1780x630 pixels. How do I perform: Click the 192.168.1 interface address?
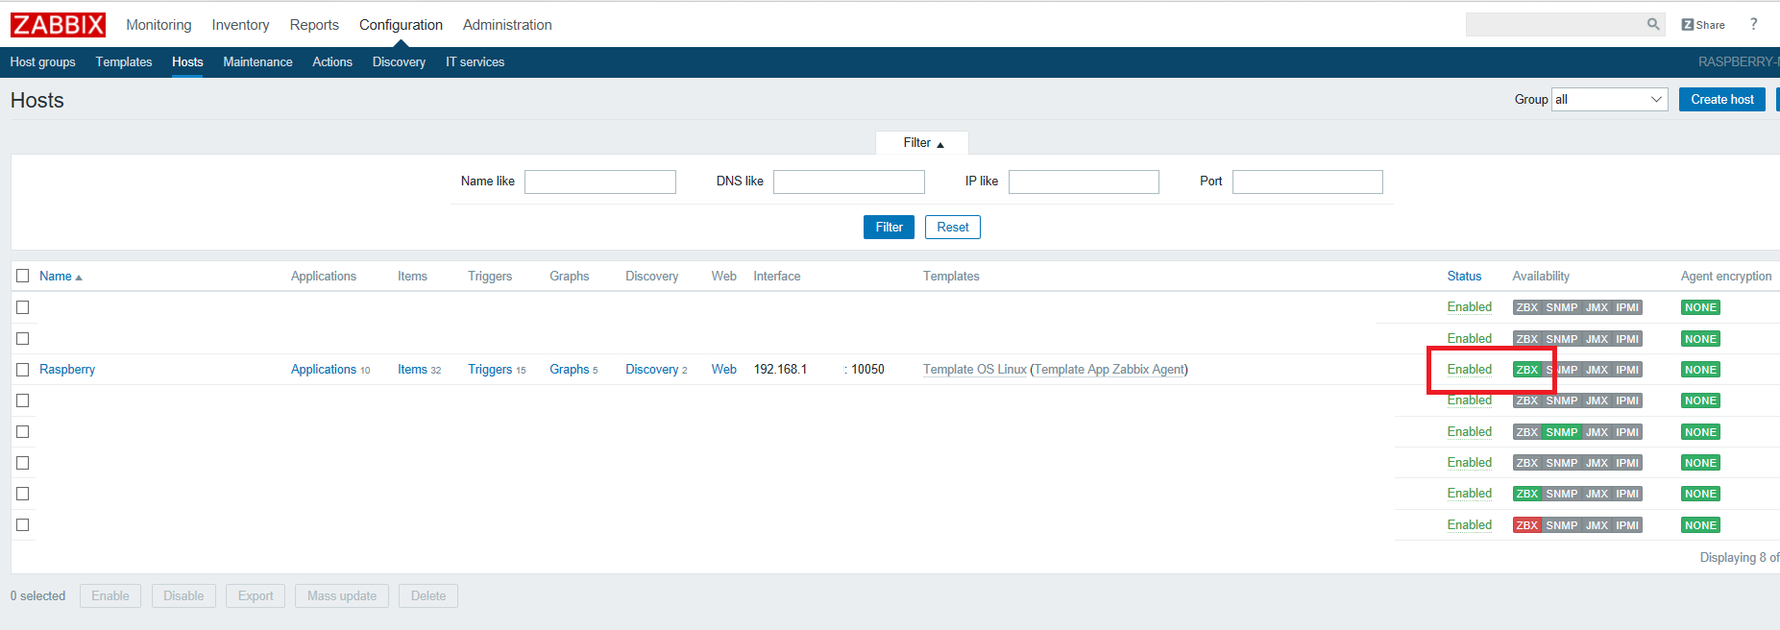(780, 370)
